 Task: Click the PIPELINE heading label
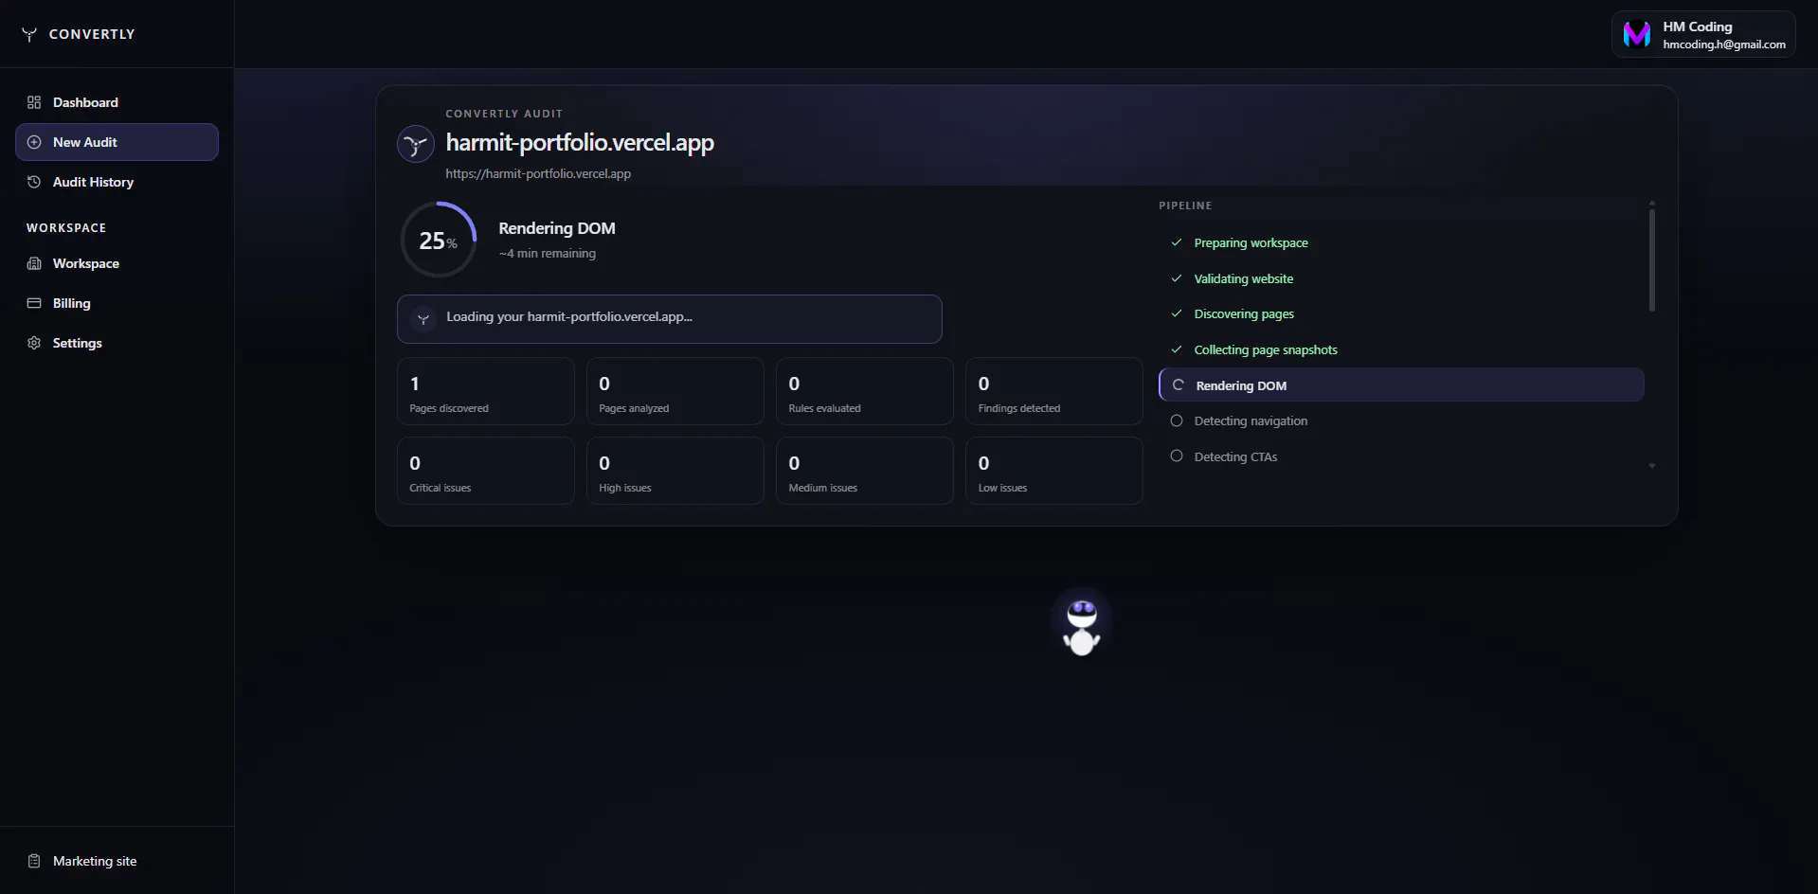[1185, 206]
